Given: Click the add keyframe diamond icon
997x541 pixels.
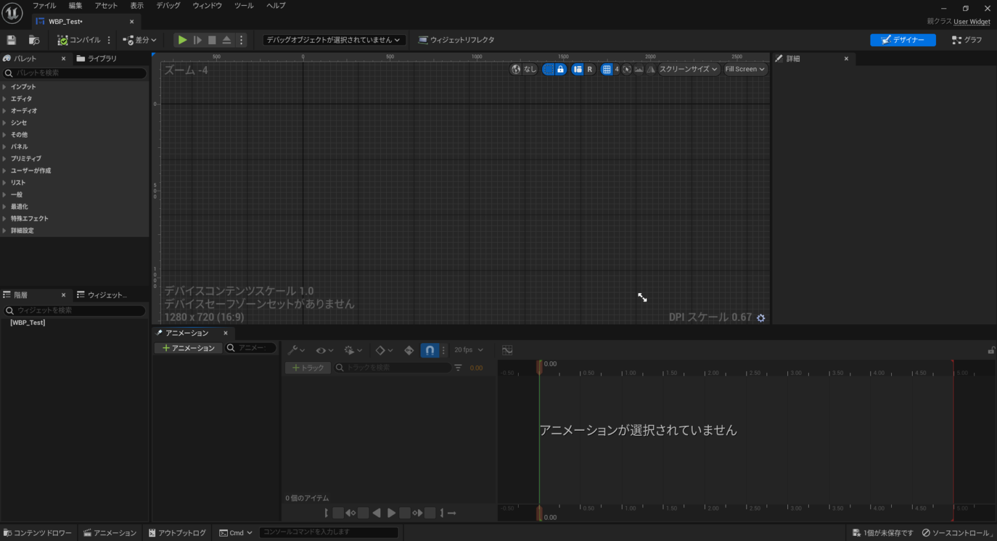Looking at the screenshot, I should (382, 350).
